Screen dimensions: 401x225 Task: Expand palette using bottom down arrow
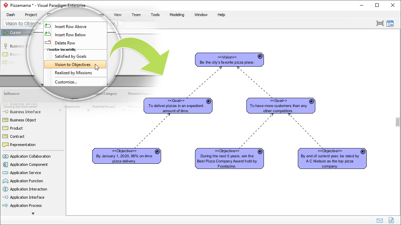pos(33,214)
